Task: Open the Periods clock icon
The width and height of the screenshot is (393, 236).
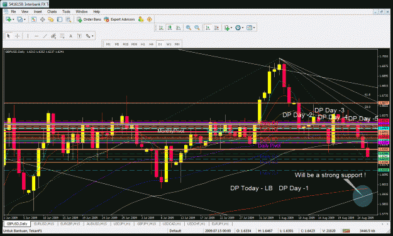Action: (238, 28)
